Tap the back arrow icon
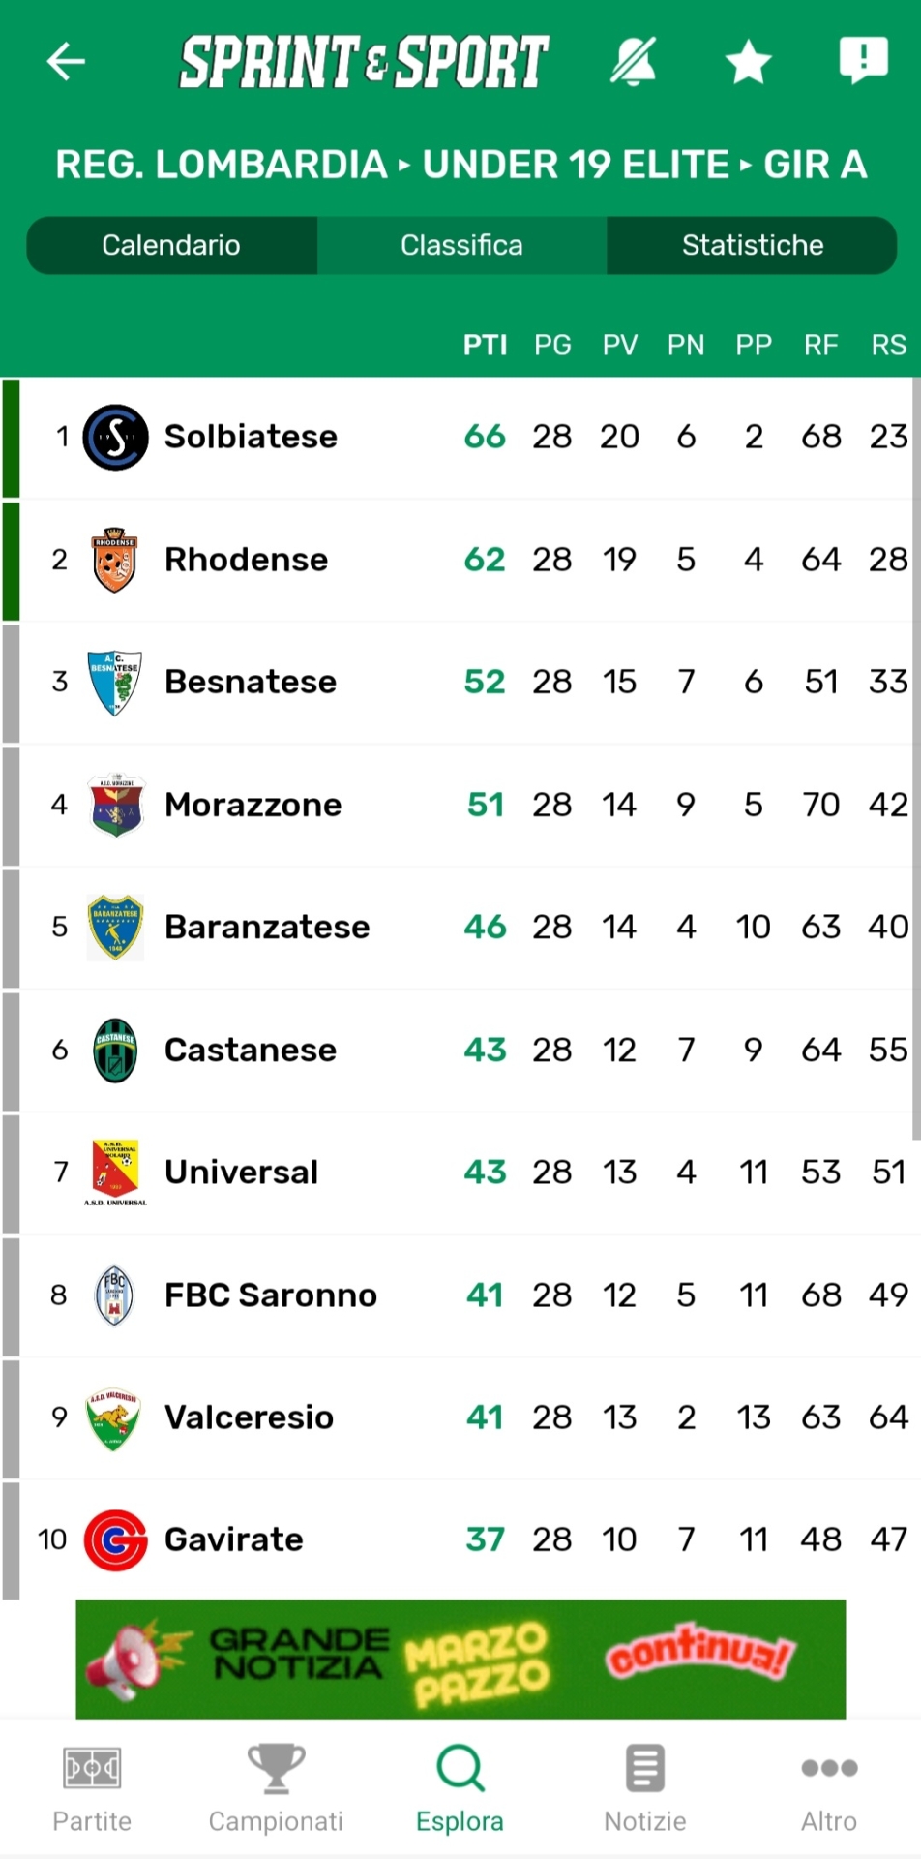Image resolution: width=921 pixels, height=1859 pixels. click(x=66, y=62)
